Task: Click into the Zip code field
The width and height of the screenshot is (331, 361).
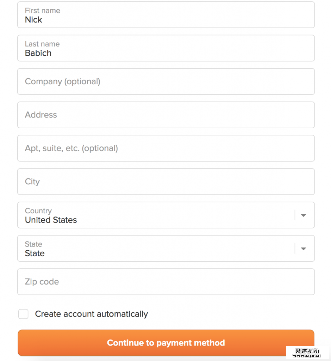Action: 166,282
